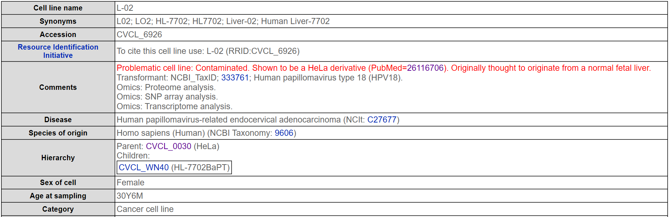Image resolution: width=669 pixels, height=217 pixels.
Task: Click the accession value CVCL_6926
Action: pos(139,34)
